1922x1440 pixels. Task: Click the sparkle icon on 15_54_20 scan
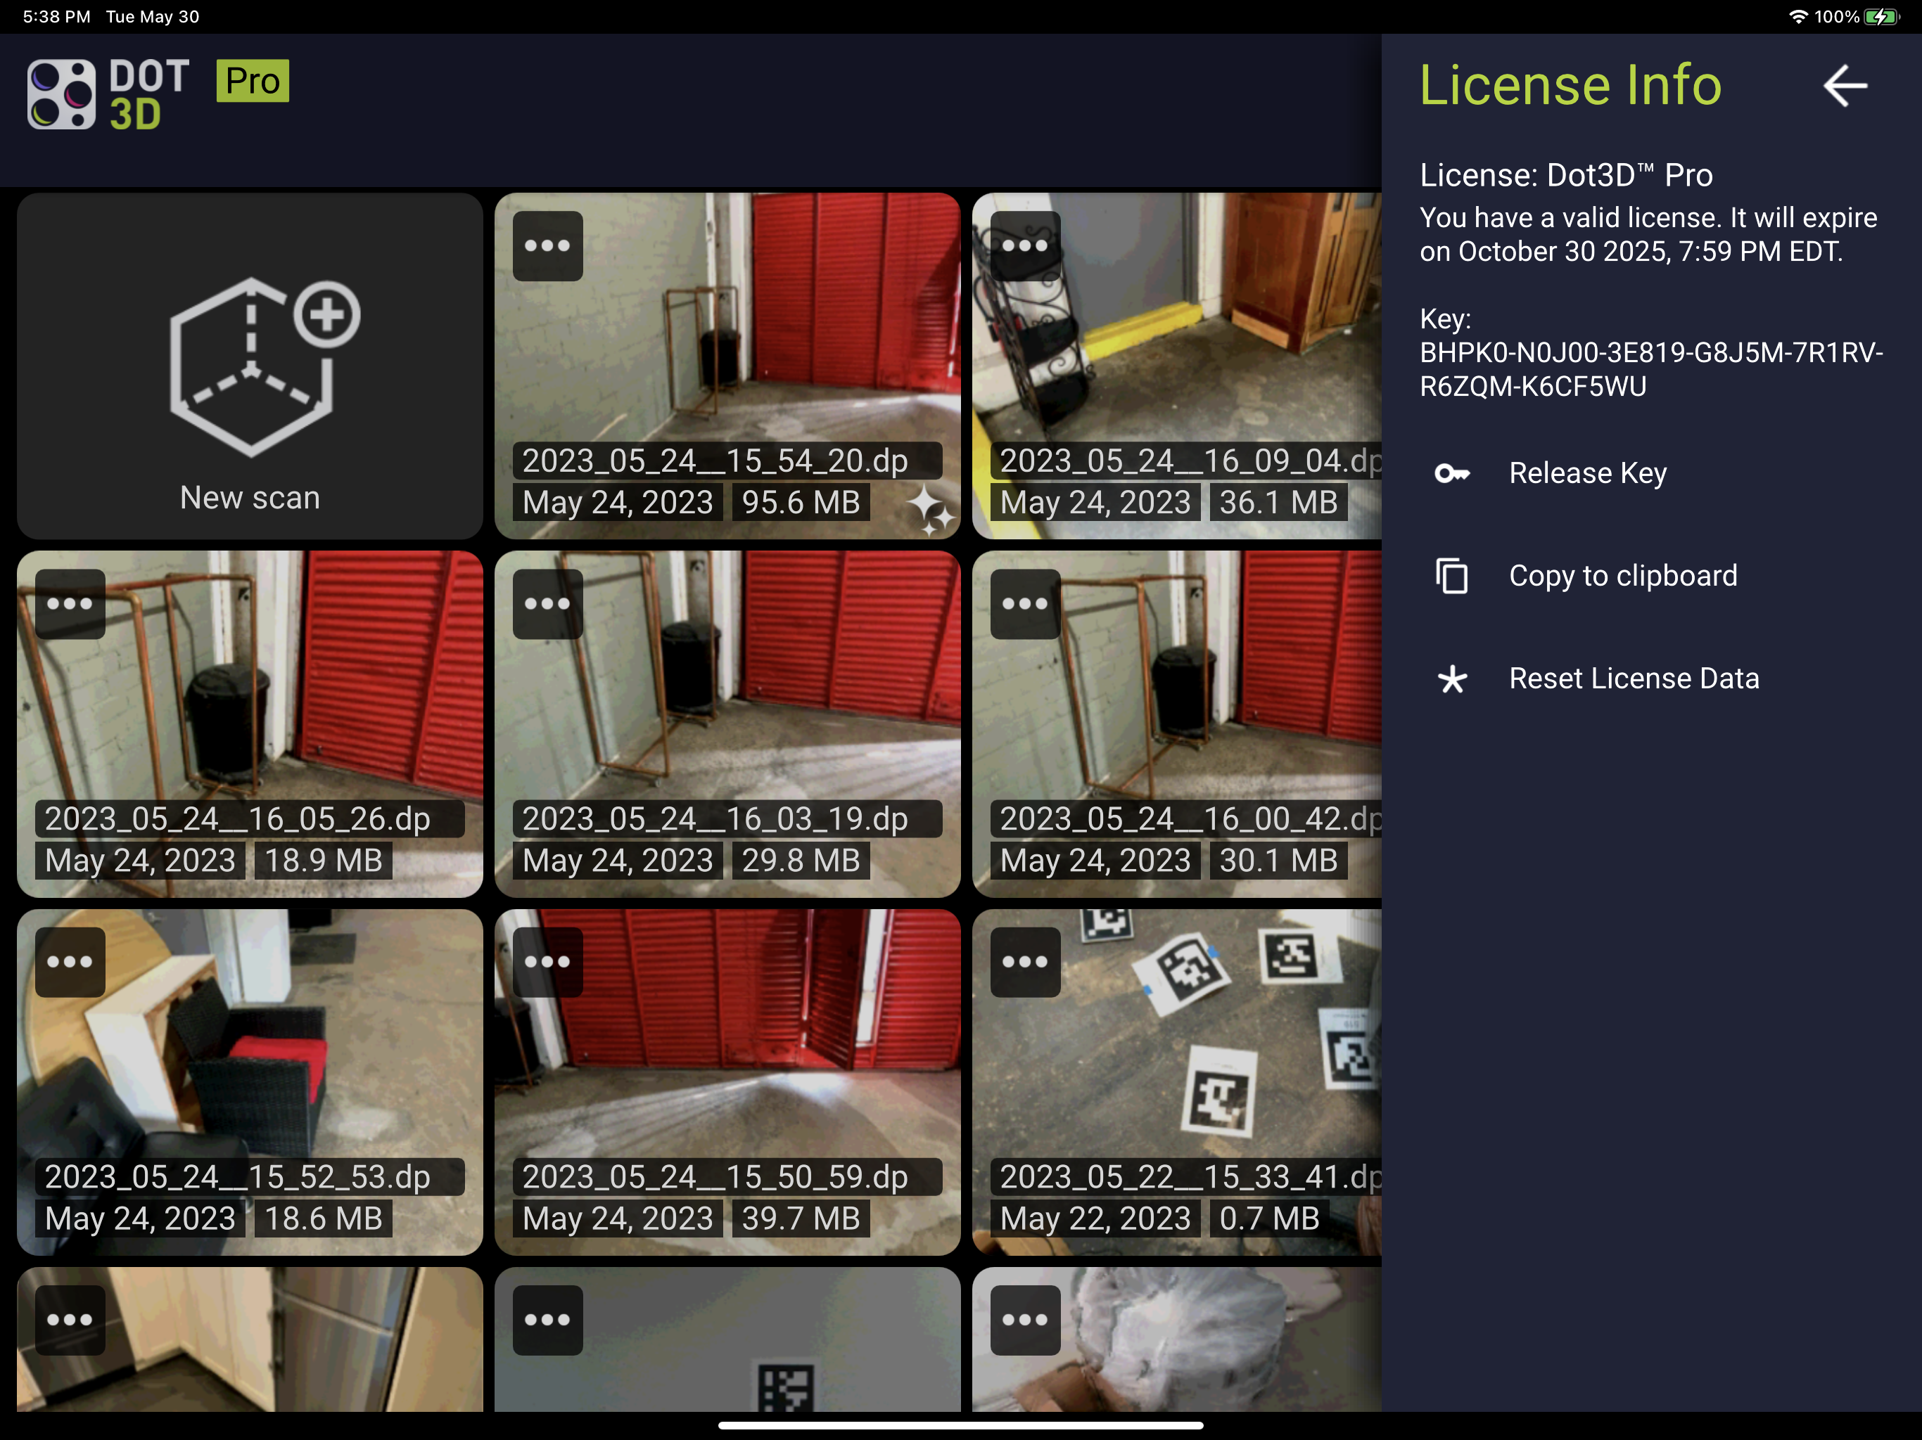(930, 510)
